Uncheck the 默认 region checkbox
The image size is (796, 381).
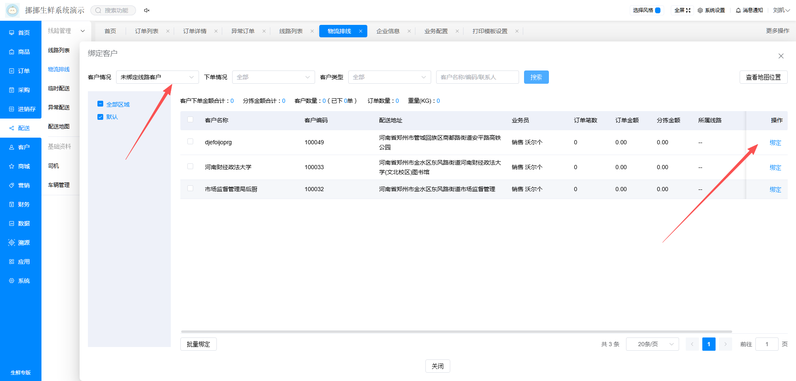[x=100, y=117]
